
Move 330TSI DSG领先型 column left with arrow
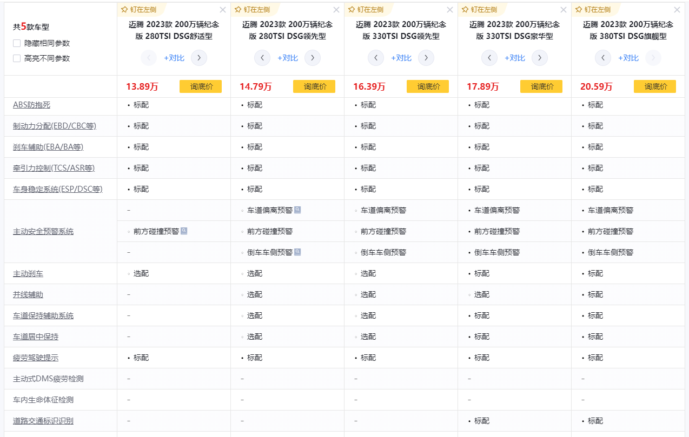pyautogui.click(x=376, y=58)
